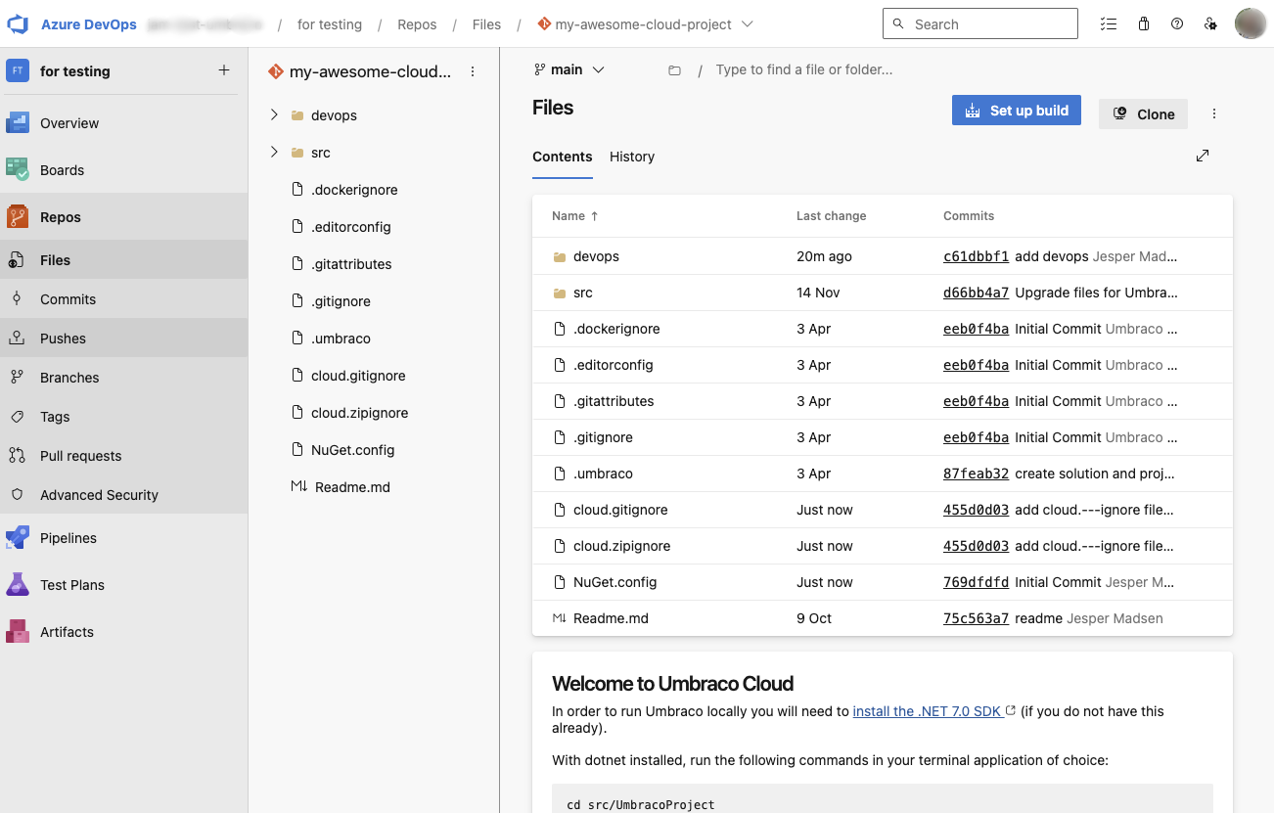The width and height of the screenshot is (1274, 813).
Task: Open Pipelines from the sidebar
Action: (x=68, y=538)
